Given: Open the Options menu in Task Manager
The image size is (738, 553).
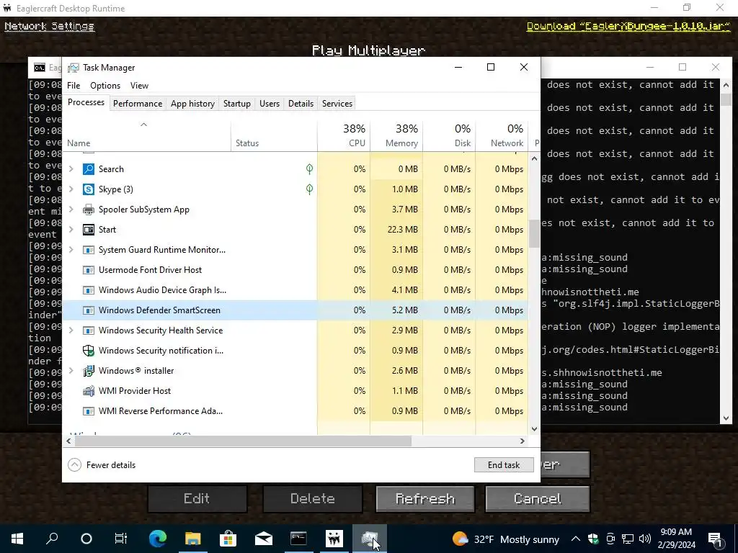Looking at the screenshot, I should (105, 86).
